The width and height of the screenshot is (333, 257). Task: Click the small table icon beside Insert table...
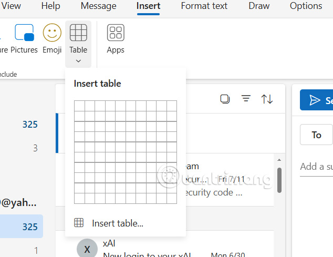(79, 223)
